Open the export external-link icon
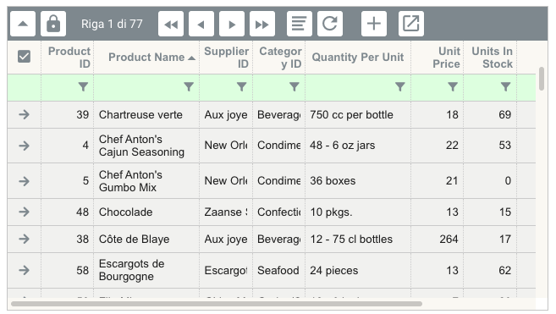Screen dimensions: 556x314 [411, 24]
